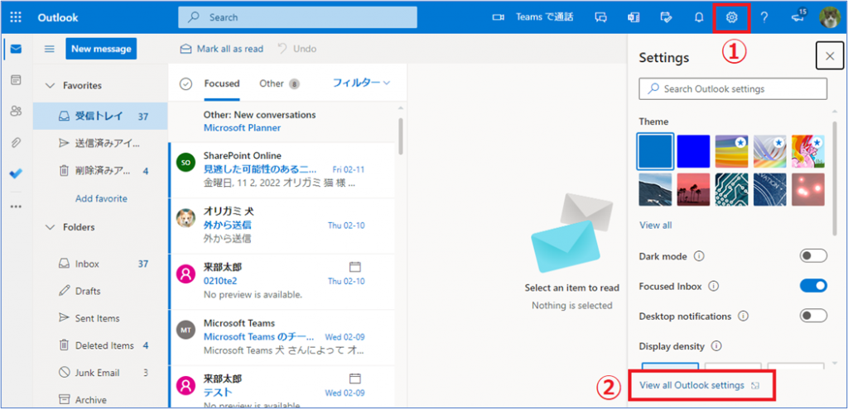Open View all Outlook settings link
This screenshot has width=848, height=409.
701,385
